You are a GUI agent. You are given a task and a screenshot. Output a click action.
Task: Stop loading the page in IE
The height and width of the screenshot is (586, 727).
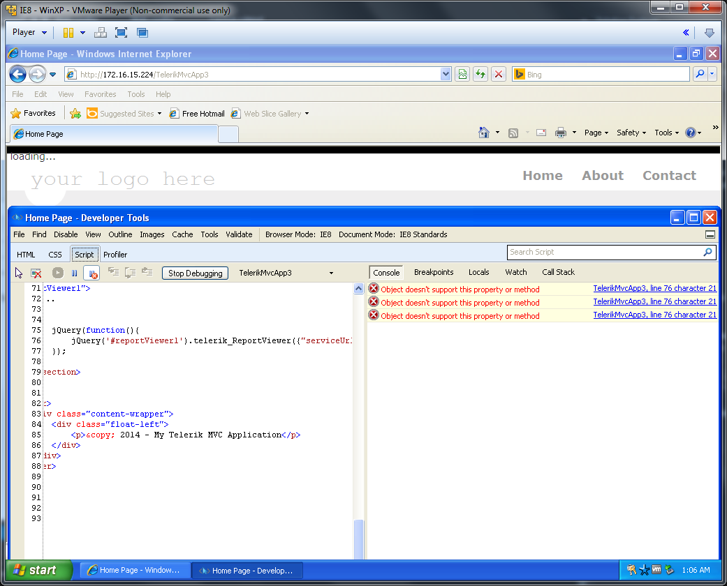coord(499,74)
